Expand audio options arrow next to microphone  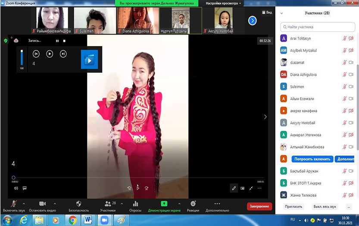pyautogui.click(x=24, y=204)
